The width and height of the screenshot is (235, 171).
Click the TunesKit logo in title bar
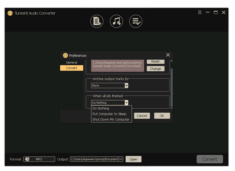[10, 13]
